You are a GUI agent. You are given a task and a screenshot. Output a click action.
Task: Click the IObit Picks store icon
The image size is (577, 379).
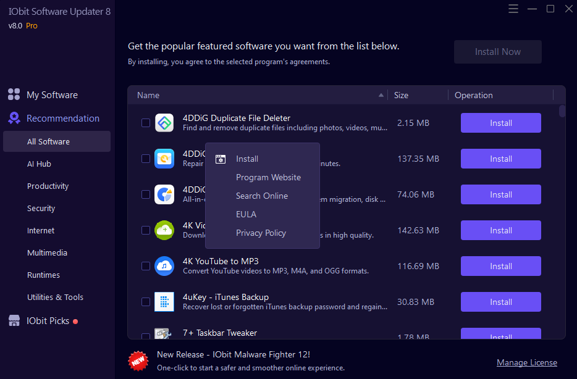pos(14,320)
